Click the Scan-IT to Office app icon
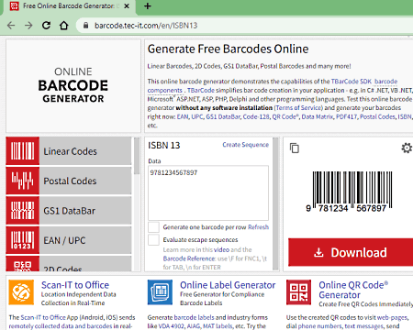Viewport: 413px width, 330px height. [21, 292]
